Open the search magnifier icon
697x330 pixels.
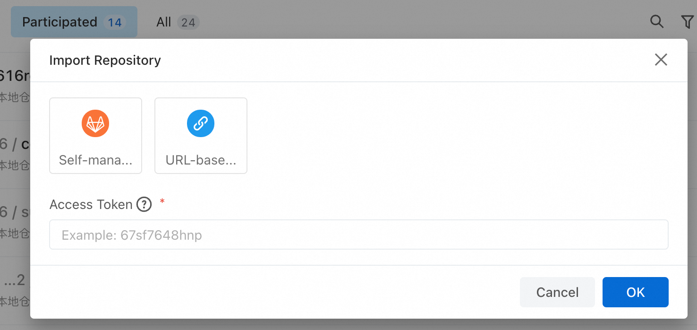[x=657, y=21]
